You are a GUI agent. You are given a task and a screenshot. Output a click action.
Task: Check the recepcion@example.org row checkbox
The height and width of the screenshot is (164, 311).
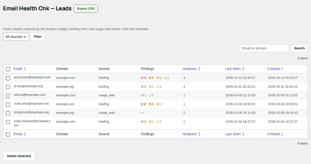pyautogui.click(x=8, y=113)
